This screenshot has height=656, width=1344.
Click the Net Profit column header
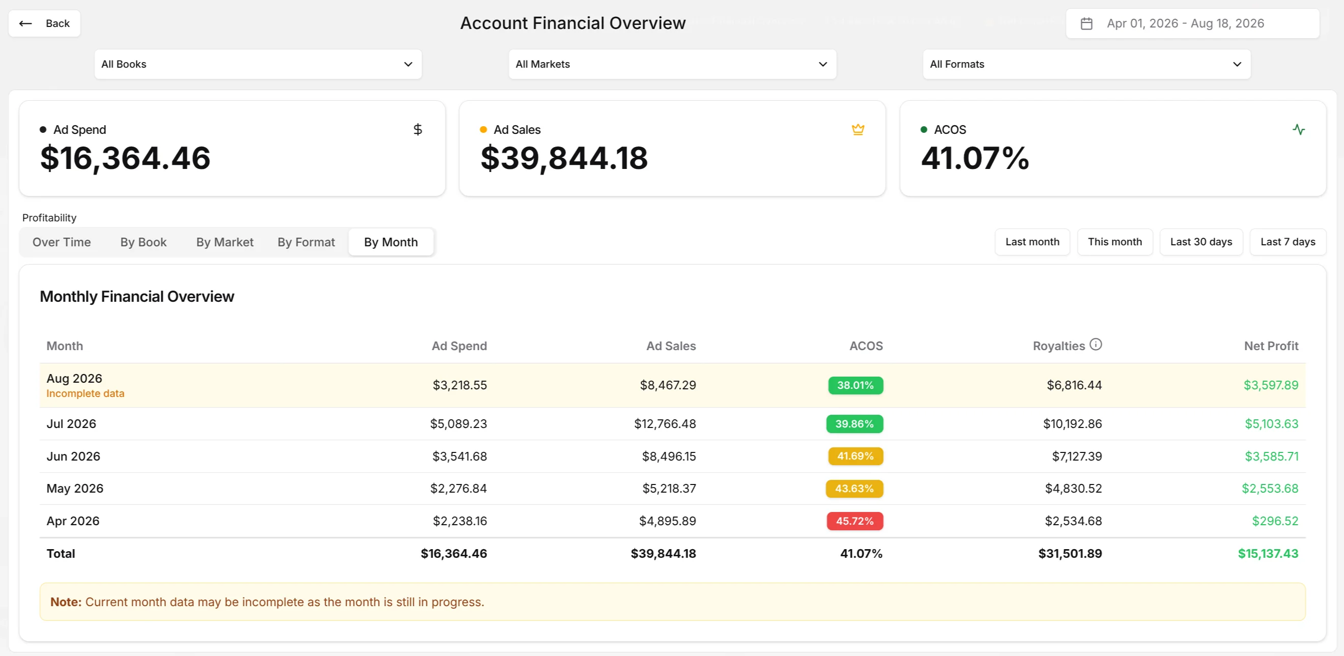pyautogui.click(x=1271, y=346)
